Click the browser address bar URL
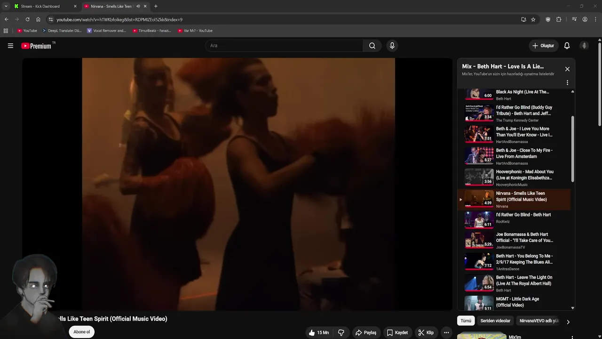This screenshot has height=339, width=602. tap(119, 19)
